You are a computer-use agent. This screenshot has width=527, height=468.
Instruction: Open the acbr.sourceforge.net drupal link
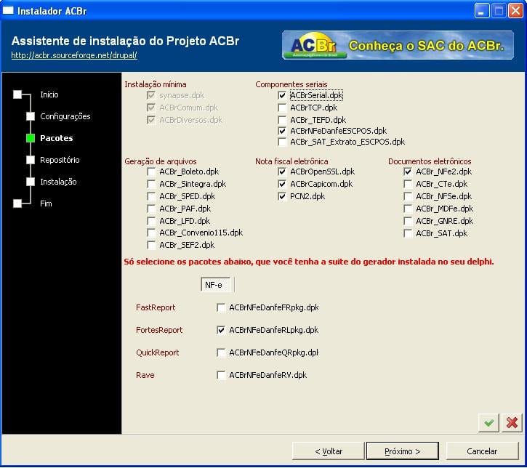[x=74, y=55]
